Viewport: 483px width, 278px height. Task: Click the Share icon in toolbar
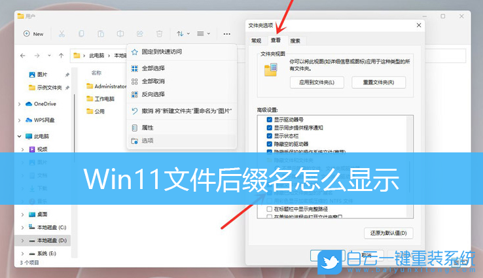tap(140, 34)
